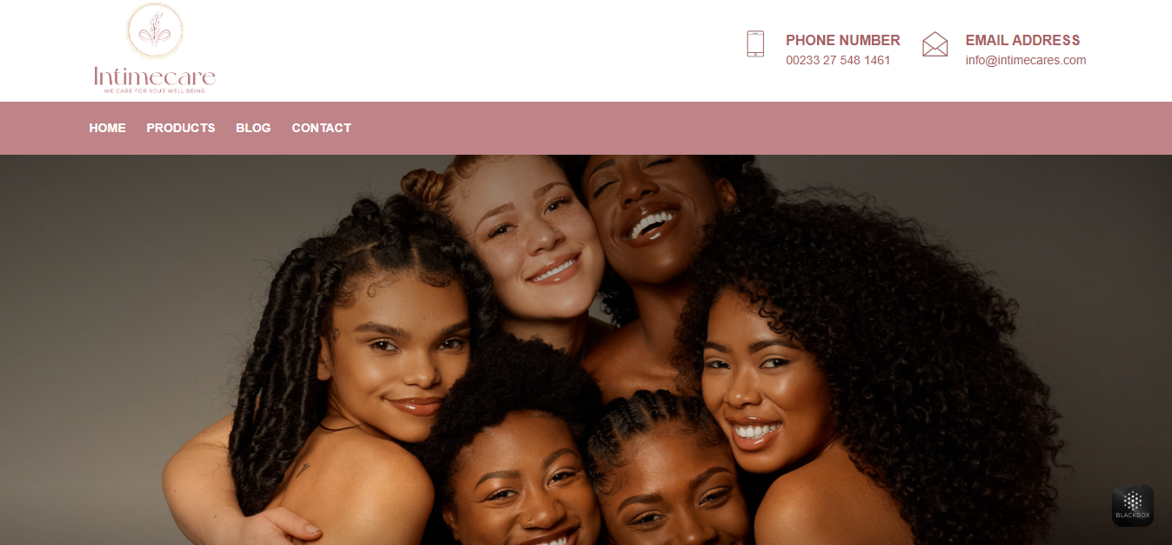Open the PRODUCTS menu item
Viewport: 1172px width, 545px height.
[180, 128]
